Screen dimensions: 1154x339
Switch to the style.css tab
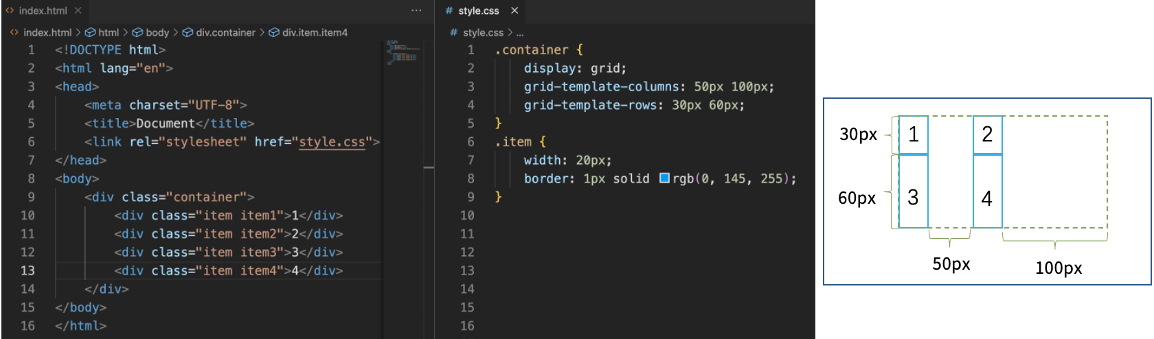pos(479,11)
